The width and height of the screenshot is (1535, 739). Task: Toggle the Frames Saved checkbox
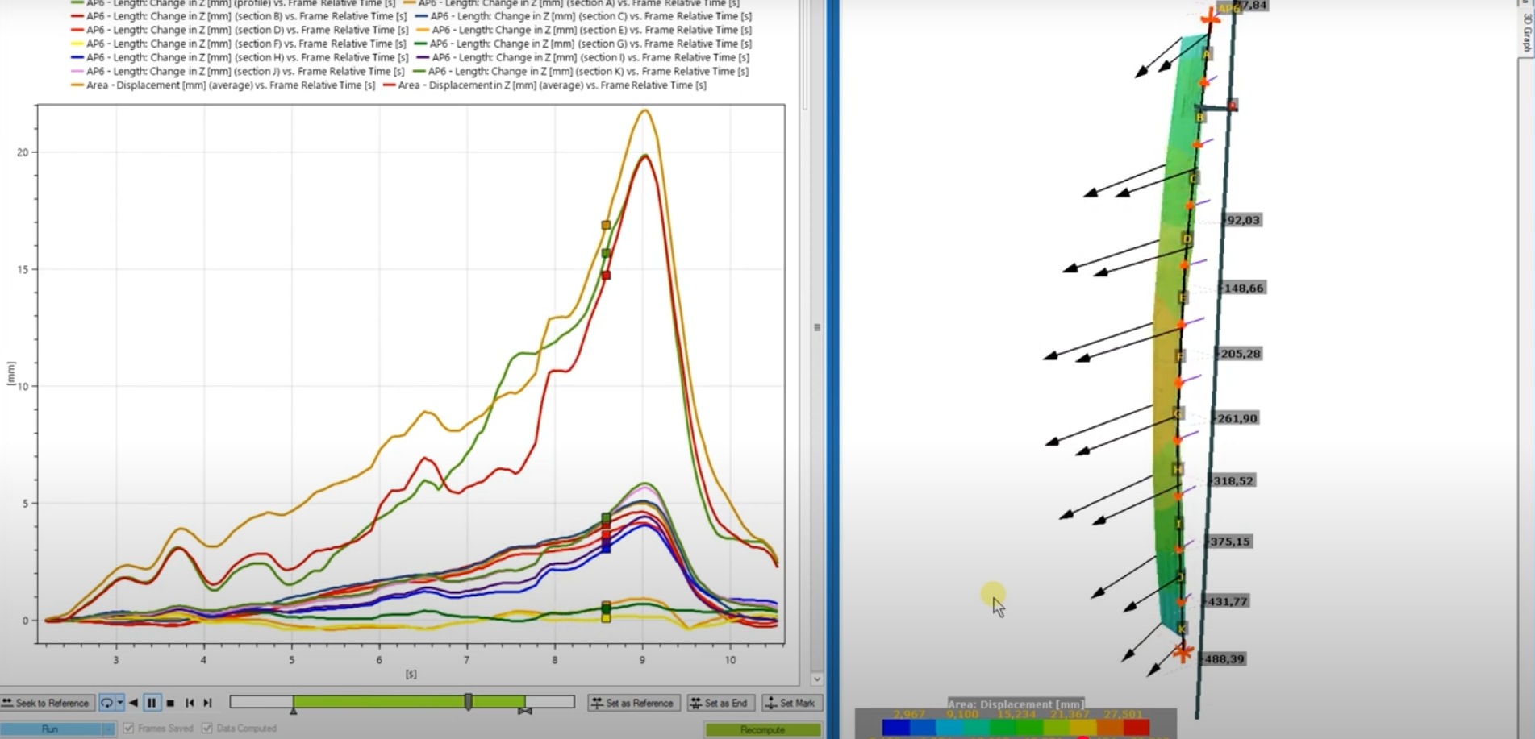(x=129, y=729)
